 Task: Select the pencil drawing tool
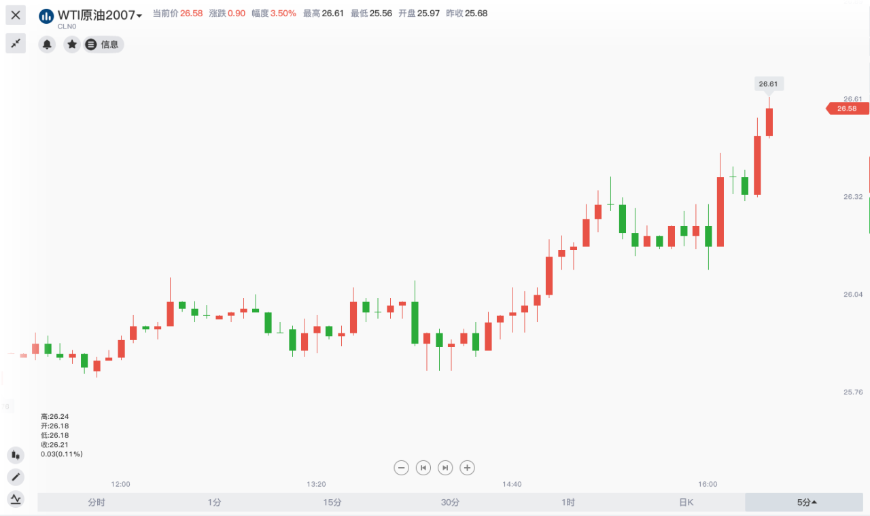[x=16, y=477]
